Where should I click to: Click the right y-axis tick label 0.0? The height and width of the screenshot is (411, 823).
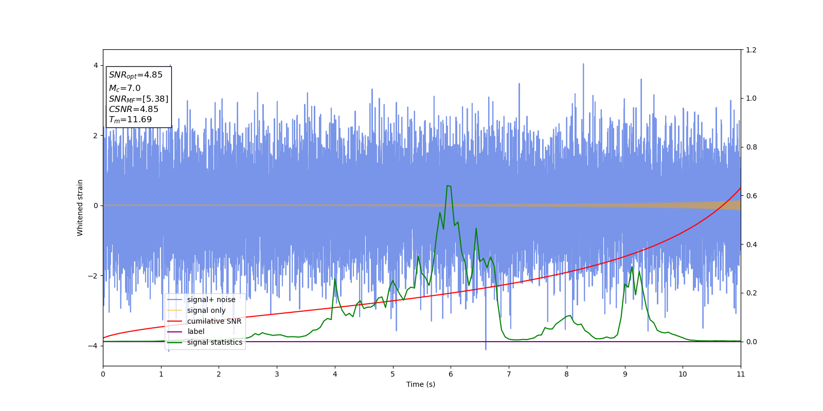click(751, 342)
